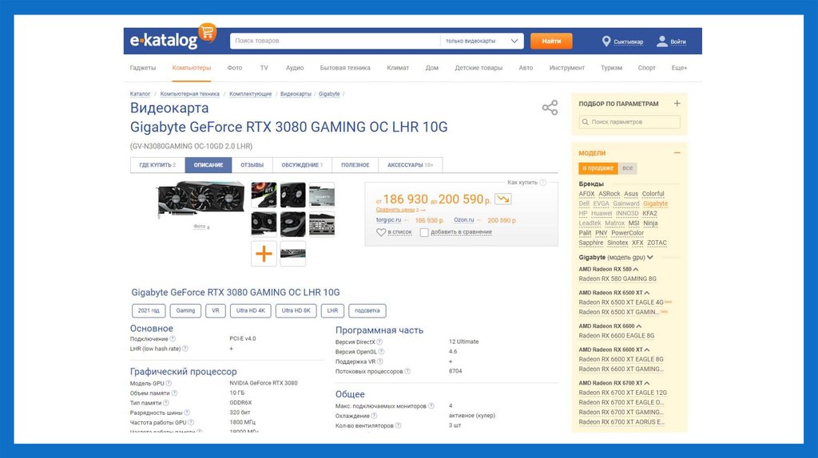The width and height of the screenshot is (818, 458).
Task: Click the location pin icon for Сыктывкар
Action: pyautogui.click(x=606, y=41)
